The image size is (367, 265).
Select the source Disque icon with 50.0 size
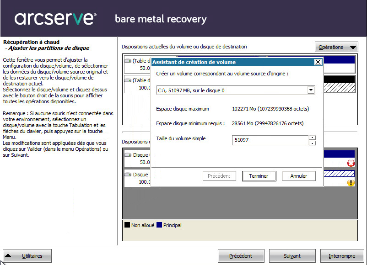click(x=128, y=155)
